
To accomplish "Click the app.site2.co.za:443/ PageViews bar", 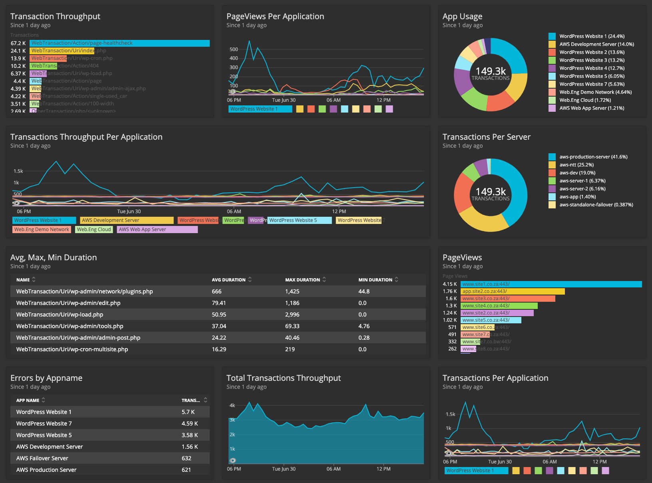I will point(513,291).
